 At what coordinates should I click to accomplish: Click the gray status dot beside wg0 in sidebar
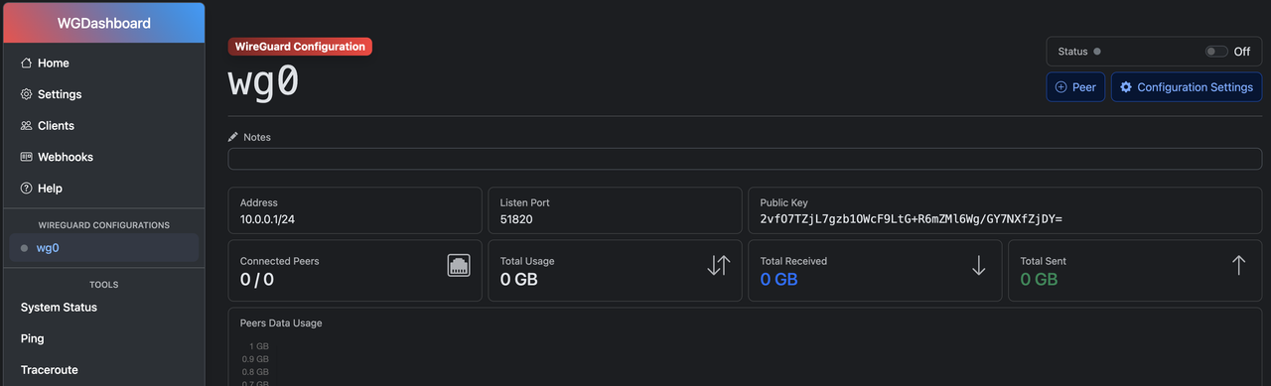coord(24,248)
